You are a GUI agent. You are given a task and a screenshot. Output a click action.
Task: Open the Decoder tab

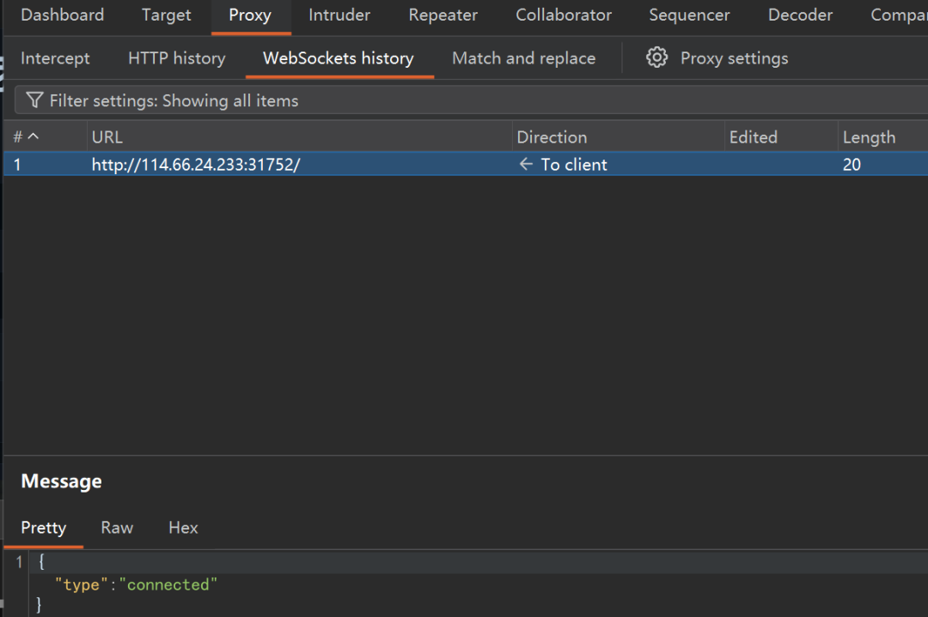tap(800, 15)
